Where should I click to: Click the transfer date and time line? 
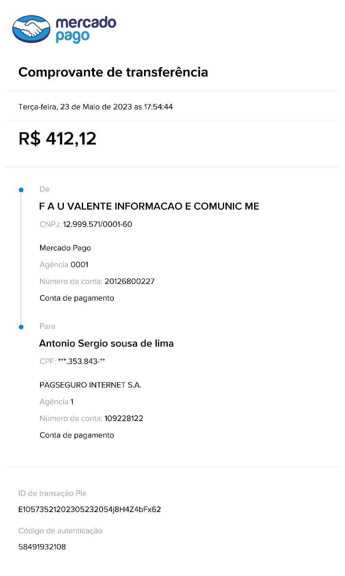[x=96, y=107]
